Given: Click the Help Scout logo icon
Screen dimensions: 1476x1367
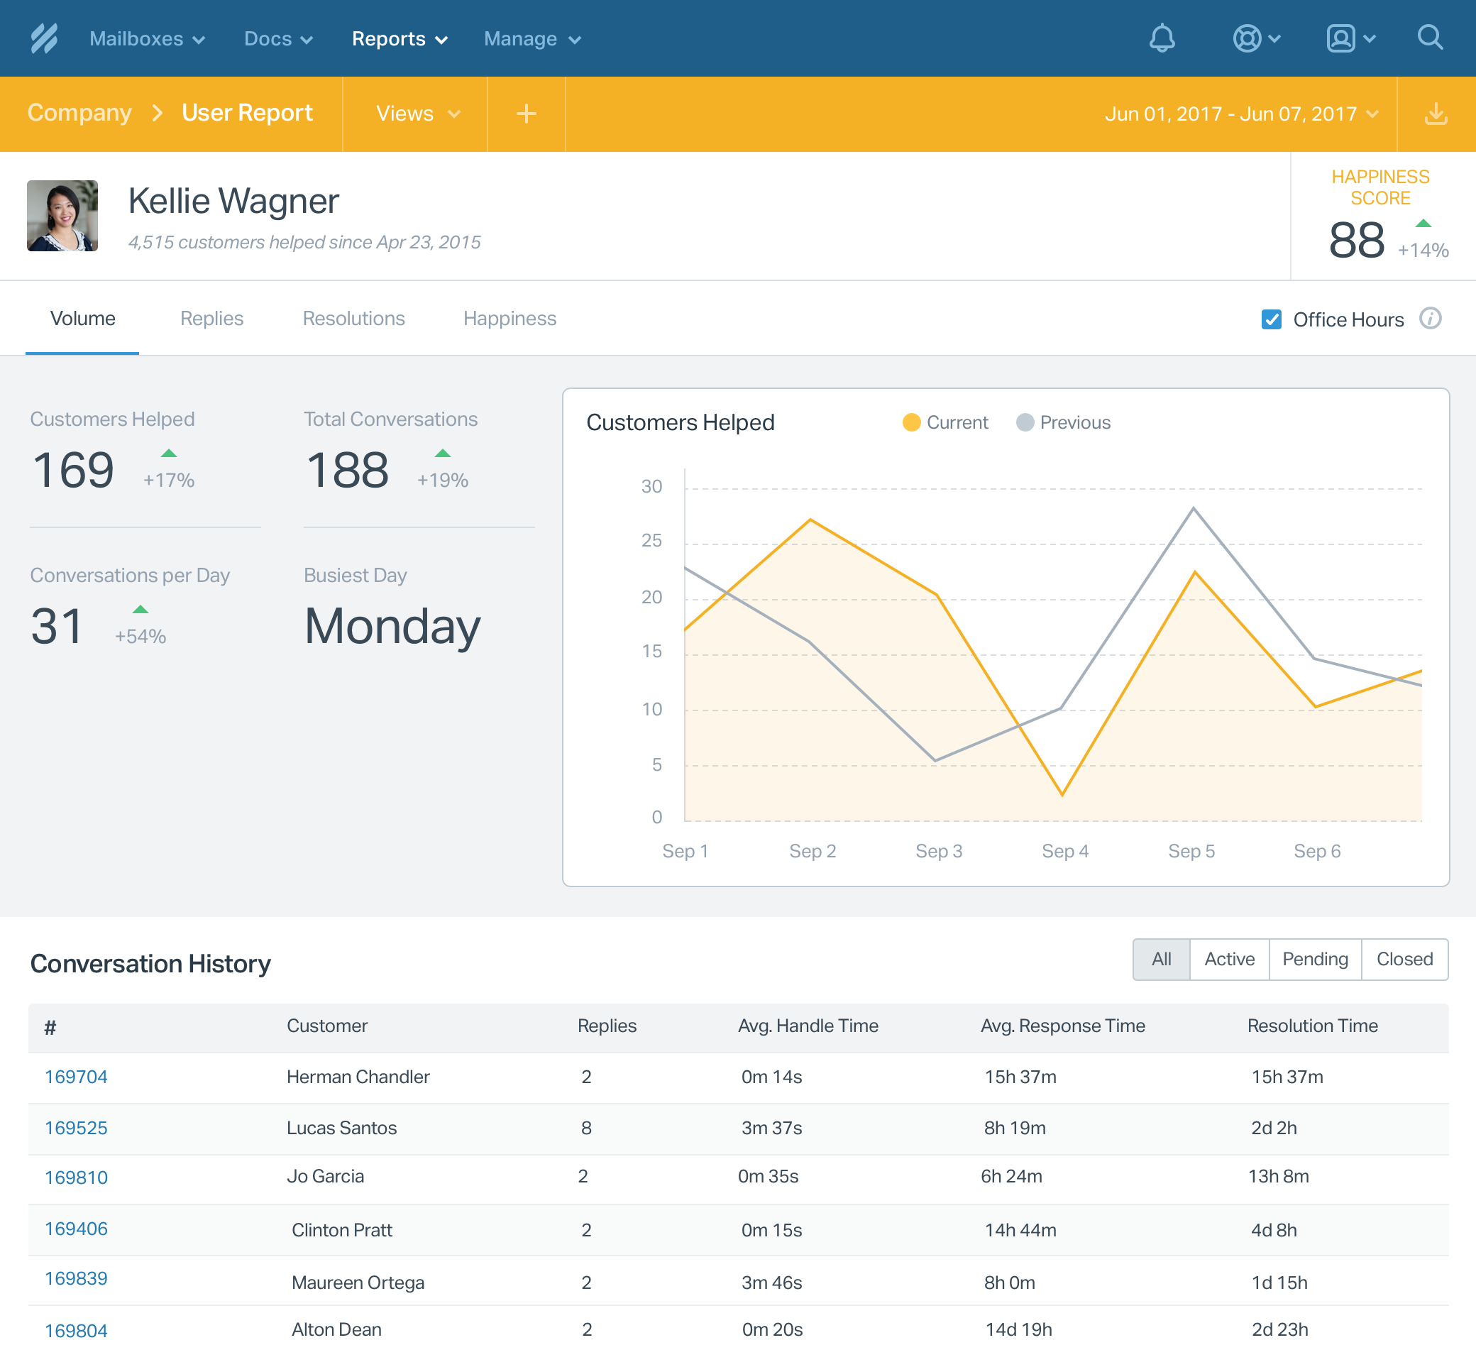Looking at the screenshot, I should coord(43,38).
